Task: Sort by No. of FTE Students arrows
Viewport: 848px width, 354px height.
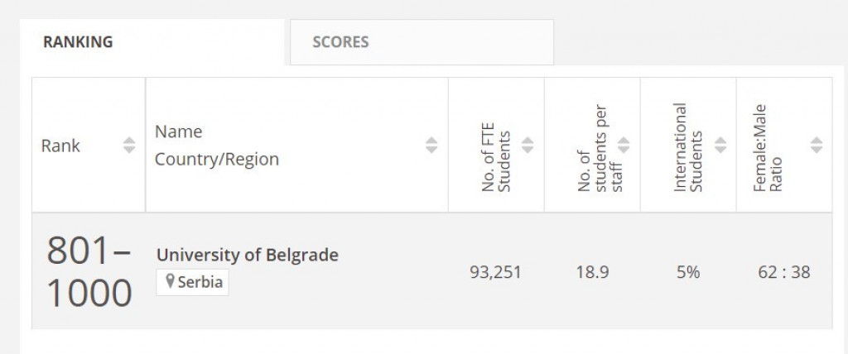Action: [x=528, y=146]
